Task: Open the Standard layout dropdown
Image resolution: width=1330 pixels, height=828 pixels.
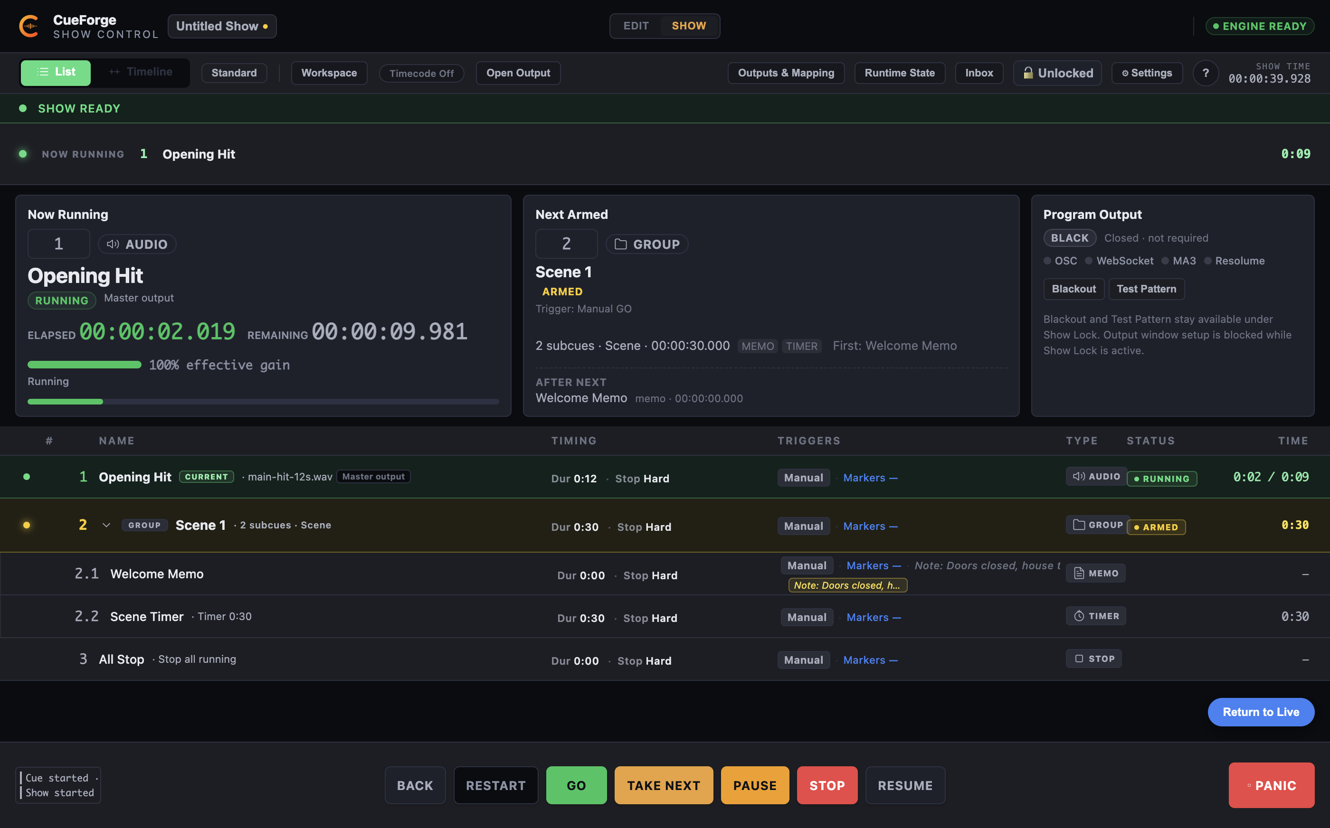Action: click(x=234, y=73)
